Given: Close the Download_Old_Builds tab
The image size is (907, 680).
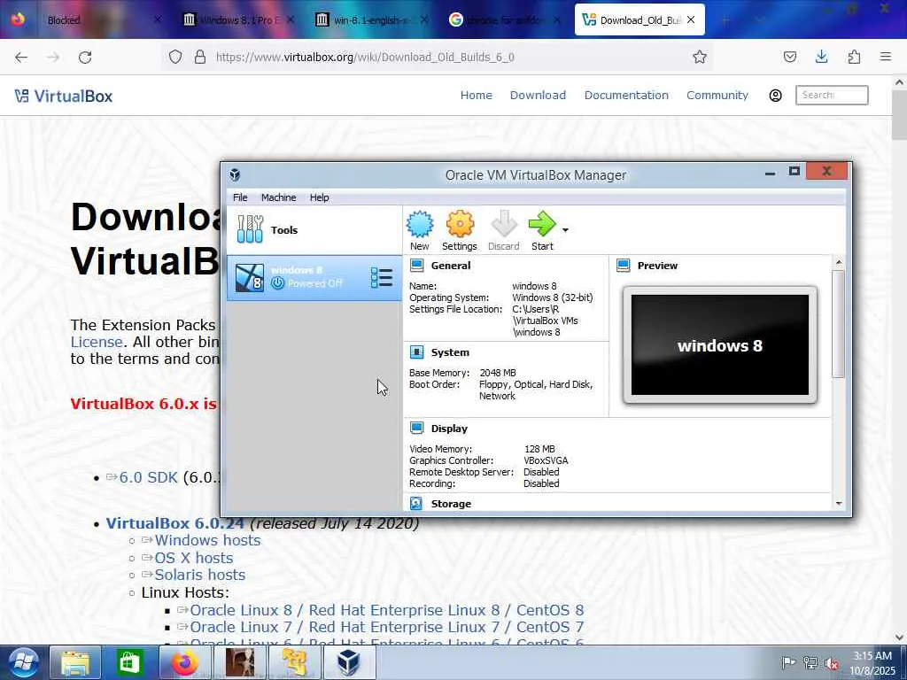Looking at the screenshot, I should pyautogui.click(x=691, y=19).
